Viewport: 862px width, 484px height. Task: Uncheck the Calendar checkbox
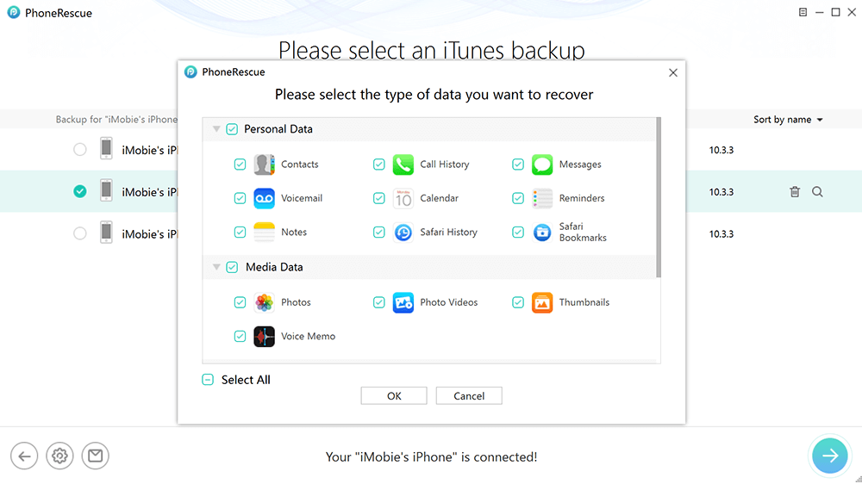[x=379, y=198]
